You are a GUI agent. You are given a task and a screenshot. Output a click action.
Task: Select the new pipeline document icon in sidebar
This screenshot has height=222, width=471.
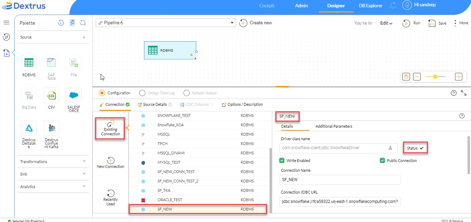pyautogui.click(x=6, y=53)
